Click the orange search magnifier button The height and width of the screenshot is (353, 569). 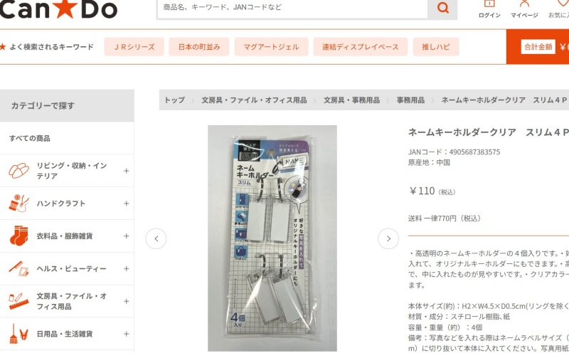coord(442,8)
